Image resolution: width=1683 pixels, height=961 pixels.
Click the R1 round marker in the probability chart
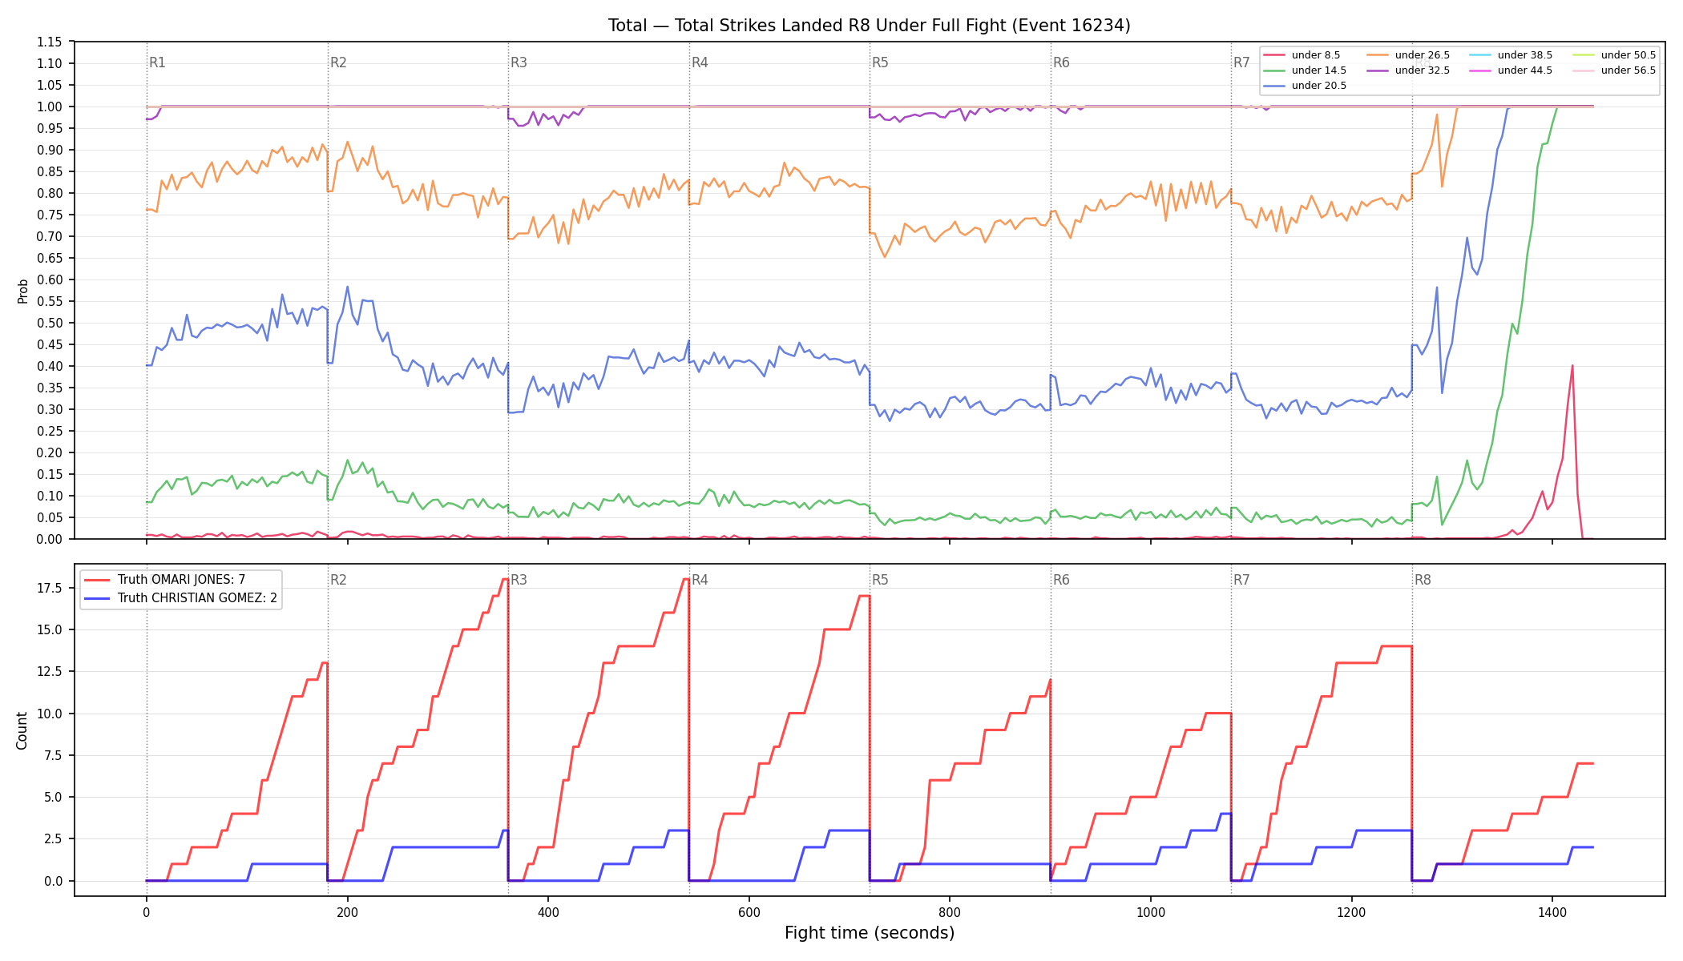[x=157, y=62]
